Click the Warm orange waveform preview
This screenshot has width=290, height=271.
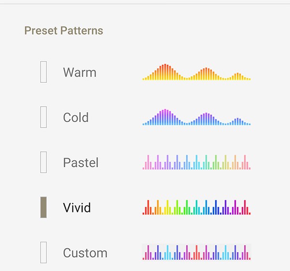[x=196, y=72]
